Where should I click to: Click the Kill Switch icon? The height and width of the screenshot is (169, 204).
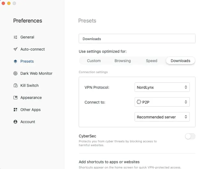pyautogui.click(x=15, y=86)
